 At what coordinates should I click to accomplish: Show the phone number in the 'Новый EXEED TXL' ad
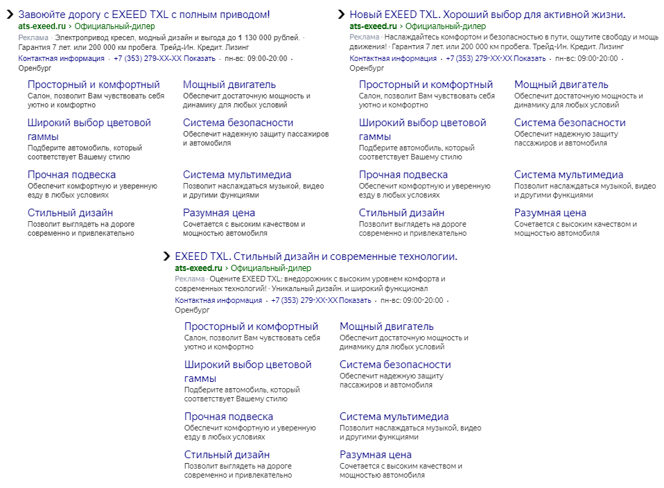click(496, 58)
